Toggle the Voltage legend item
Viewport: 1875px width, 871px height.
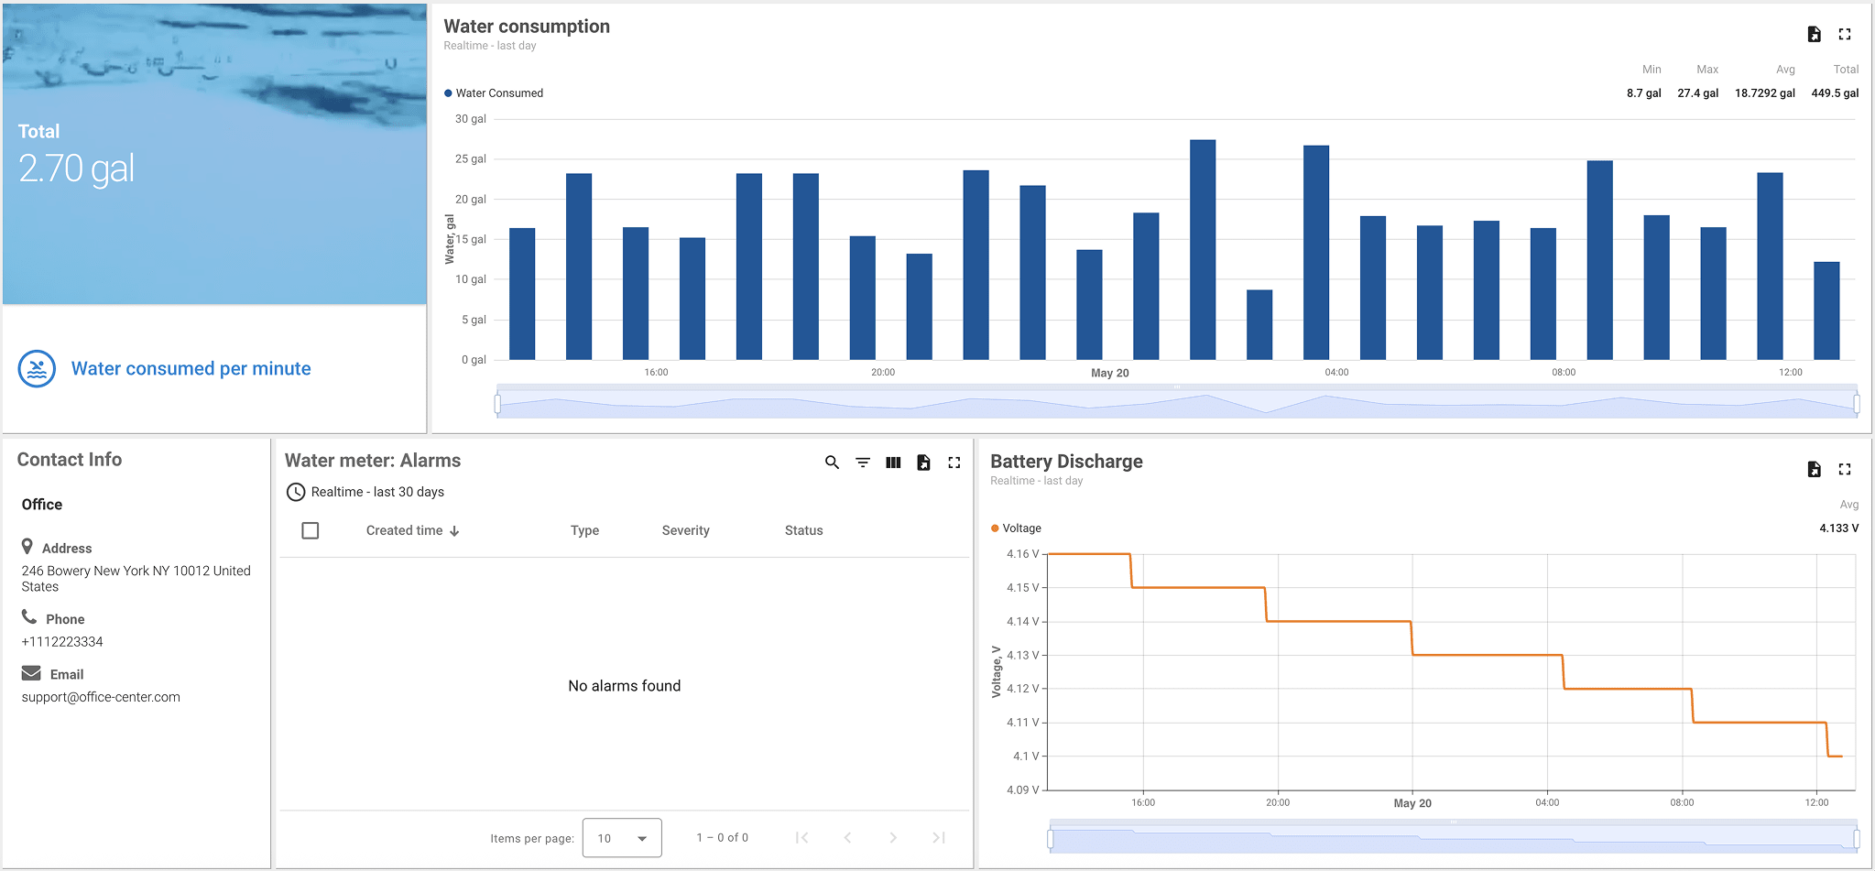[x=1014, y=528]
